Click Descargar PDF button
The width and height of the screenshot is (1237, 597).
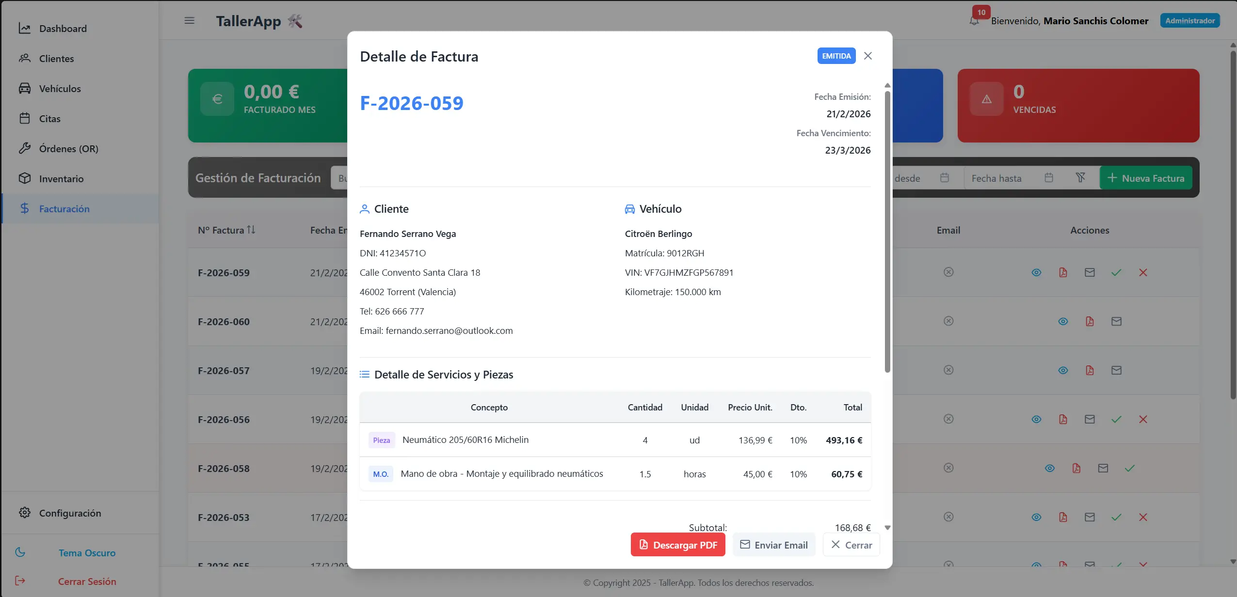click(x=678, y=545)
